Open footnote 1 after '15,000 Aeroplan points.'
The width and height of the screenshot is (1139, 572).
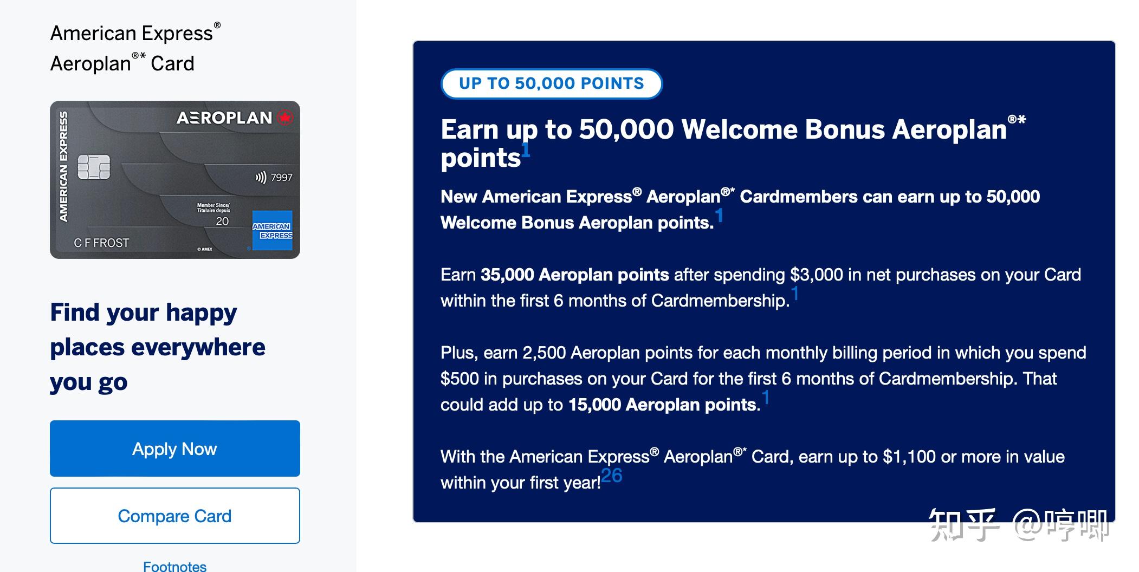tap(766, 398)
